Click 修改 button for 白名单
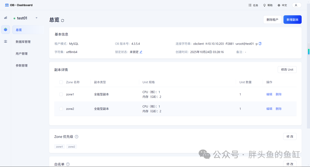 coord(290,164)
